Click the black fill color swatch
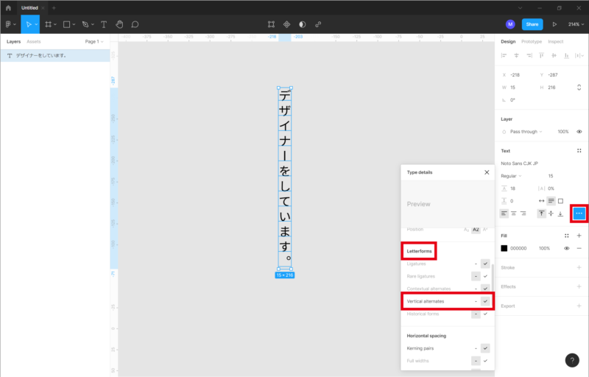 tap(504, 248)
